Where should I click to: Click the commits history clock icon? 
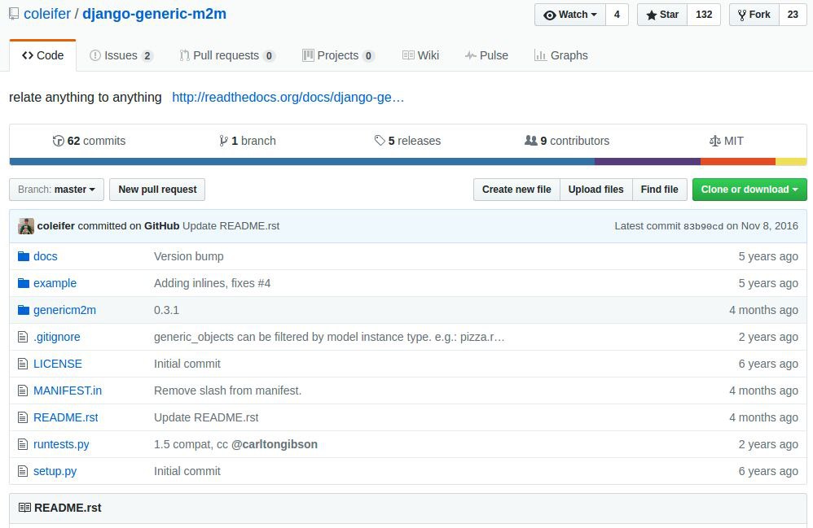58,141
